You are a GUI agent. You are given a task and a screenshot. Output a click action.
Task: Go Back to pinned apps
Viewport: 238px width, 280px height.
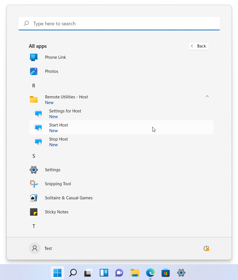[198, 46]
